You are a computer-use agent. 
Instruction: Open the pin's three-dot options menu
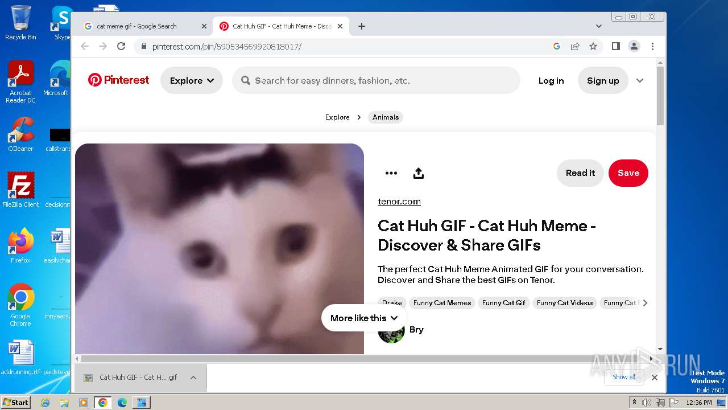(391, 173)
